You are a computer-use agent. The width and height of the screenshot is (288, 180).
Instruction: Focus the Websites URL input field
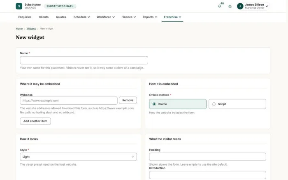coord(69,101)
